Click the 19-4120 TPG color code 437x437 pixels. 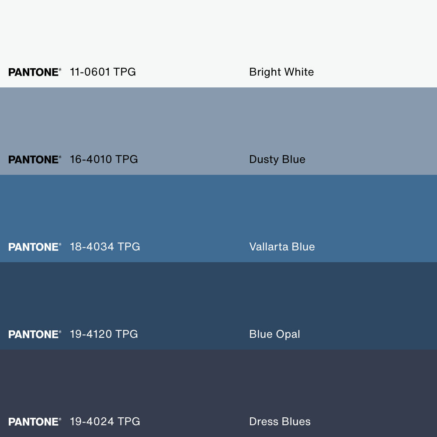[104, 334]
